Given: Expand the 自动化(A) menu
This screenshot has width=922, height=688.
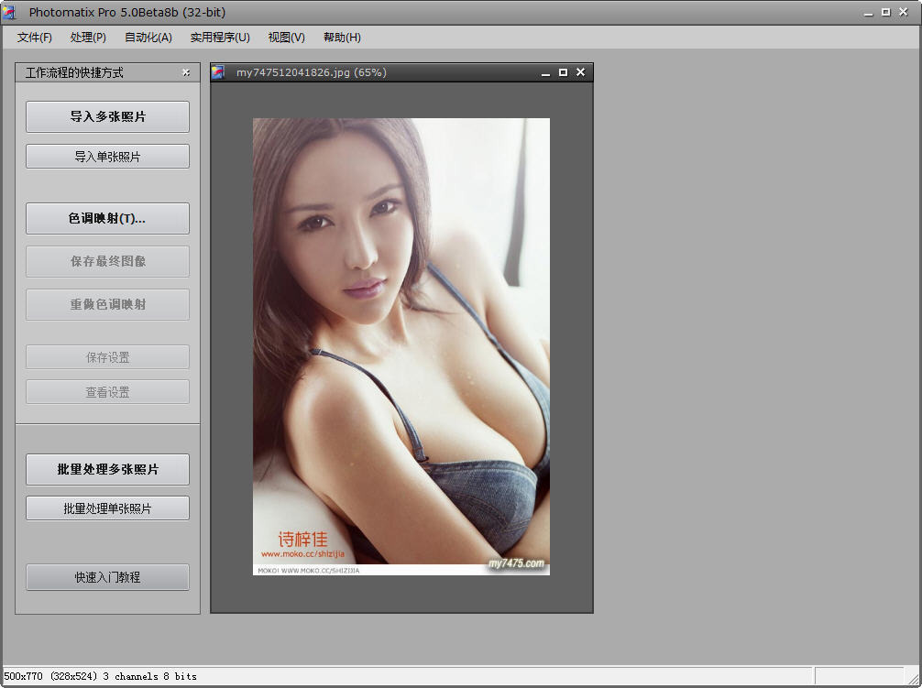Looking at the screenshot, I should (148, 38).
